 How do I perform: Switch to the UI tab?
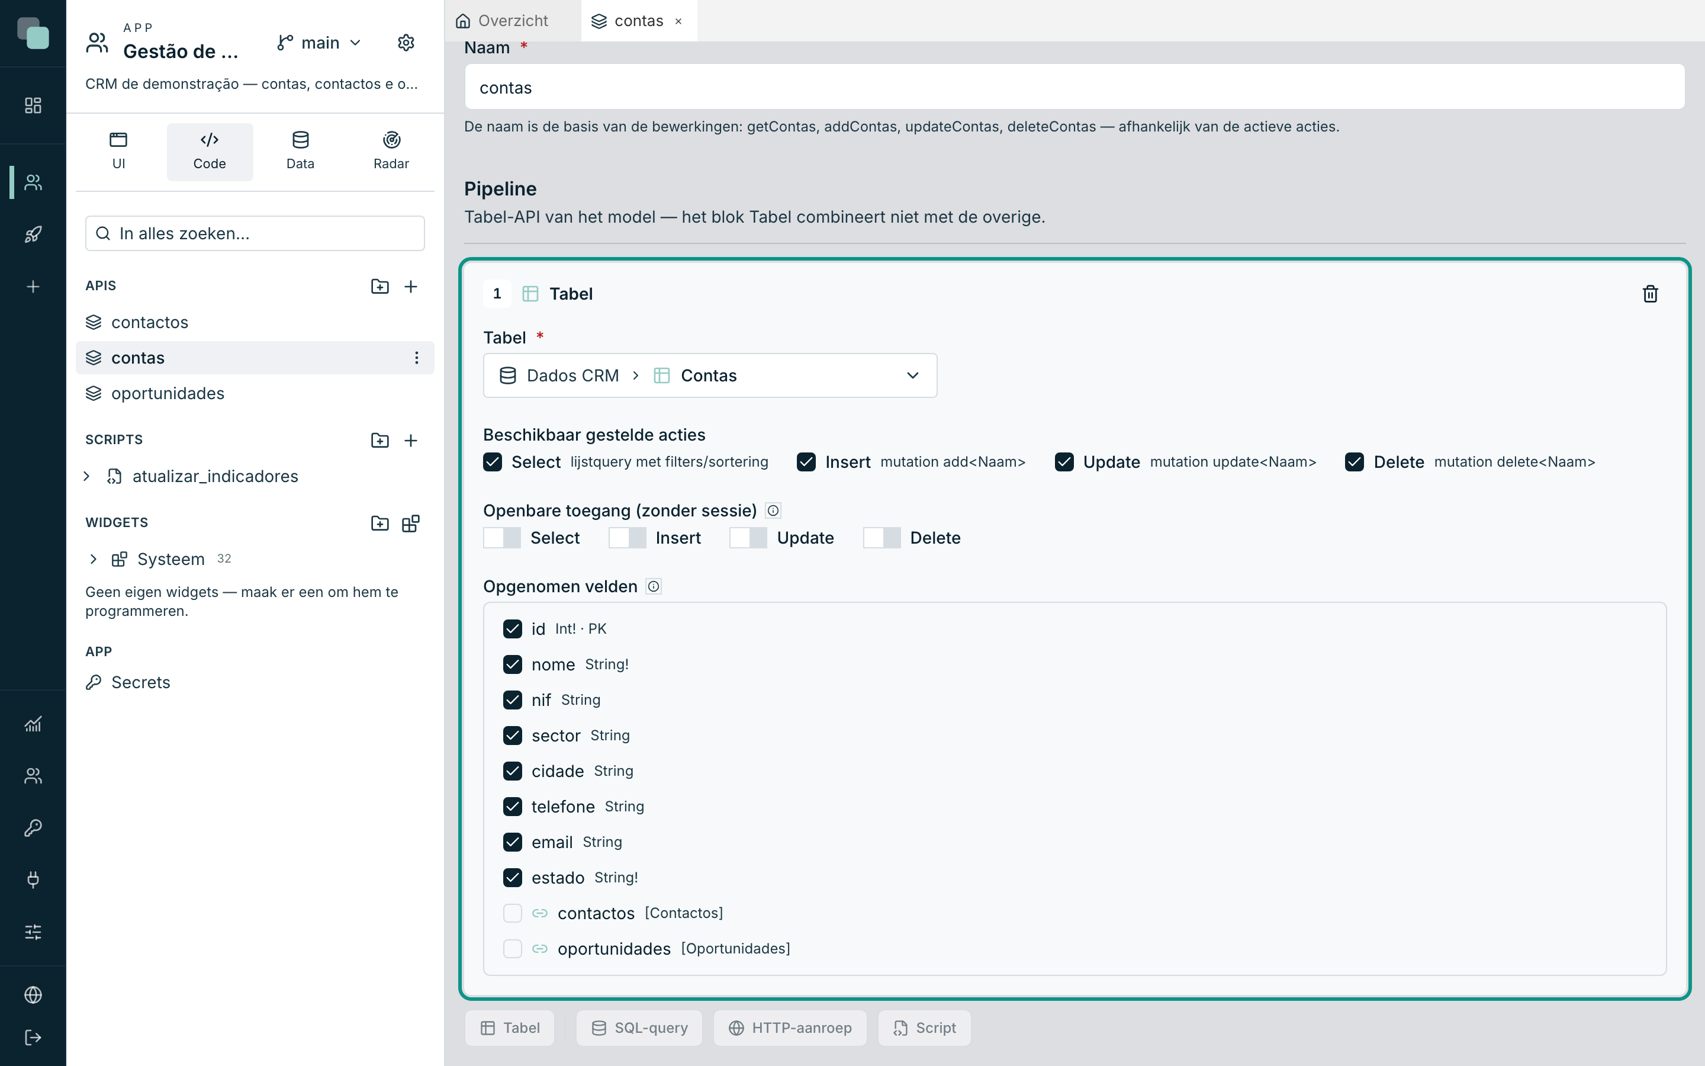[x=118, y=152]
